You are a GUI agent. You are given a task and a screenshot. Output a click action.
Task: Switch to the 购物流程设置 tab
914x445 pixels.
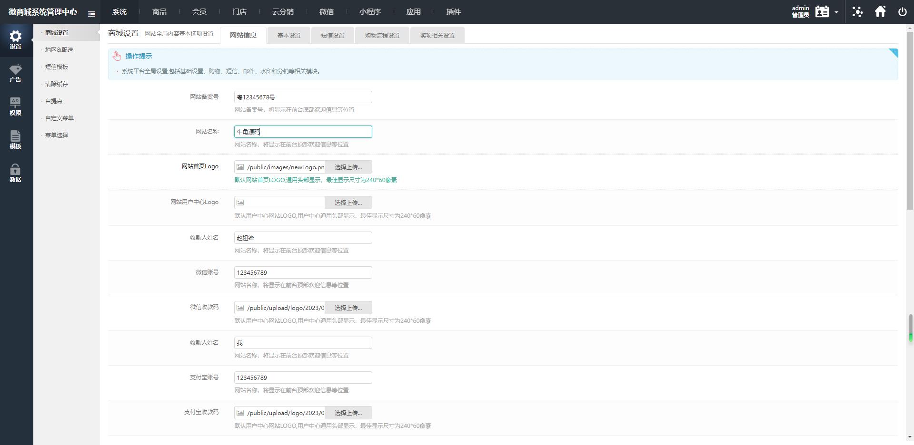(x=382, y=35)
